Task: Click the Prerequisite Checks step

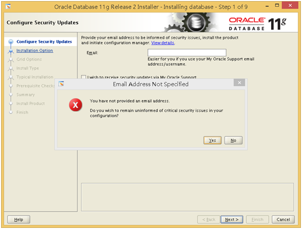Action: (35, 86)
